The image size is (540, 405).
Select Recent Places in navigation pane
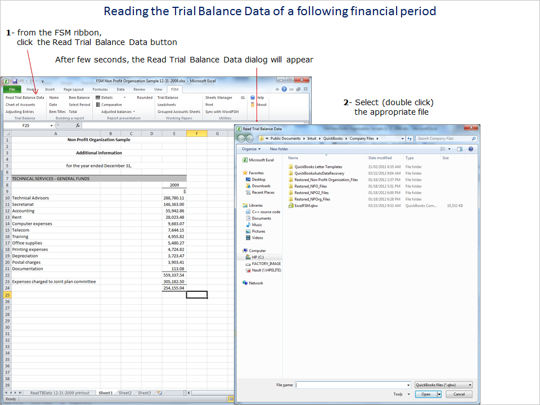pyautogui.click(x=260, y=192)
